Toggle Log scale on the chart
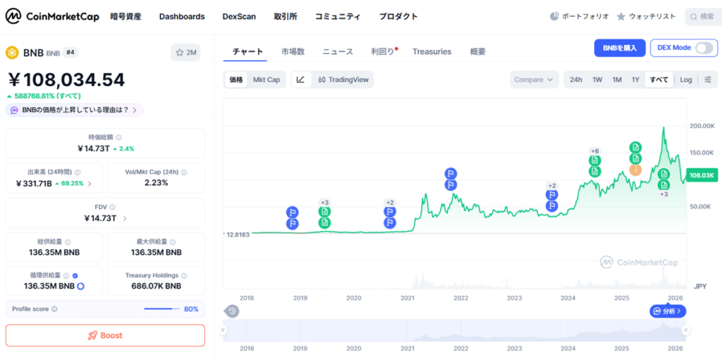The width and height of the screenshot is (722, 357). pos(685,80)
